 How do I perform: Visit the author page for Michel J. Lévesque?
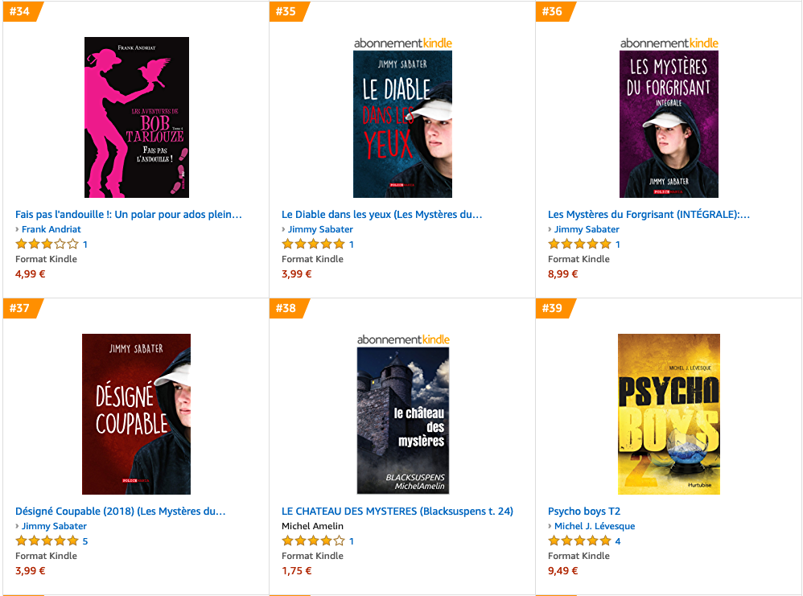(595, 526)
